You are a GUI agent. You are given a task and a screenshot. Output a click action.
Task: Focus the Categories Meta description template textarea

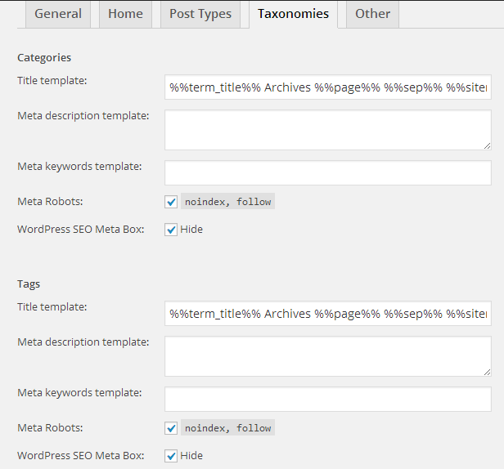(x=328, y=130)
